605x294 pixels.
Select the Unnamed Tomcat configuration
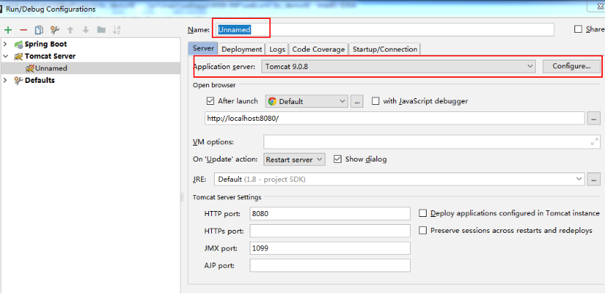tap(90, 68)
